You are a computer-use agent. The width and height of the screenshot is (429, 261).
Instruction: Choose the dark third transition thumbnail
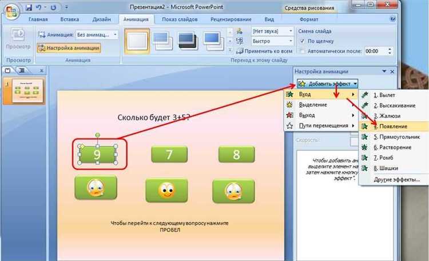point(188,41)
